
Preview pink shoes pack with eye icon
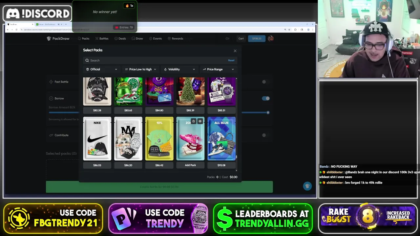point(200,121)
